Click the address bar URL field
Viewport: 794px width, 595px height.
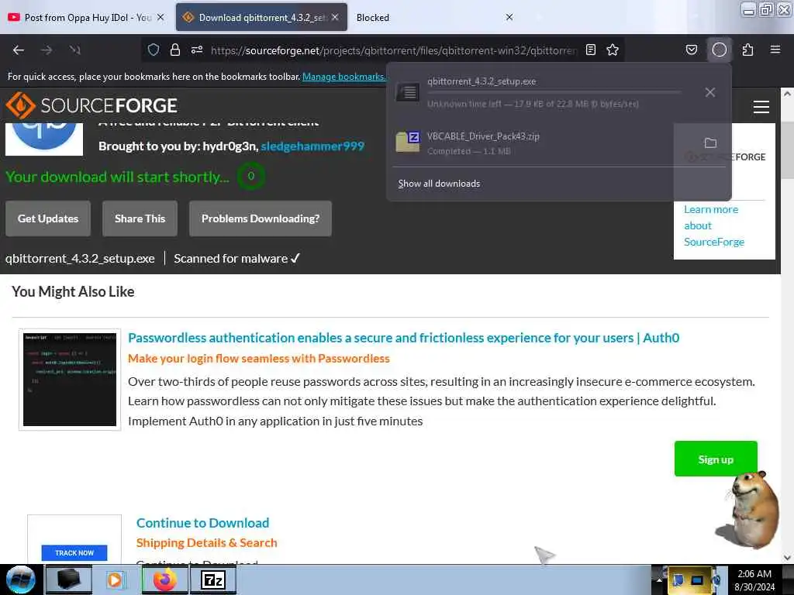tap(393, 50)
